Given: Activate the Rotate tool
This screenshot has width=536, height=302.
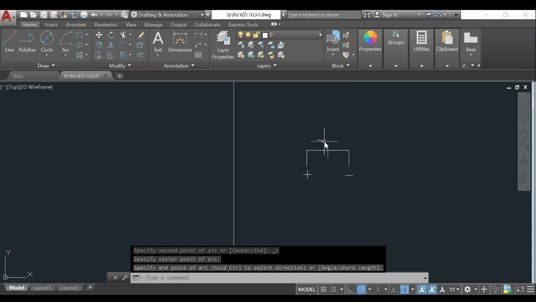Looking at the screenshot, I should [111, 35].
